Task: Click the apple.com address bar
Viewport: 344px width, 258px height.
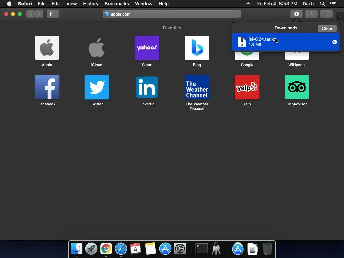Action: pos(172,14)
